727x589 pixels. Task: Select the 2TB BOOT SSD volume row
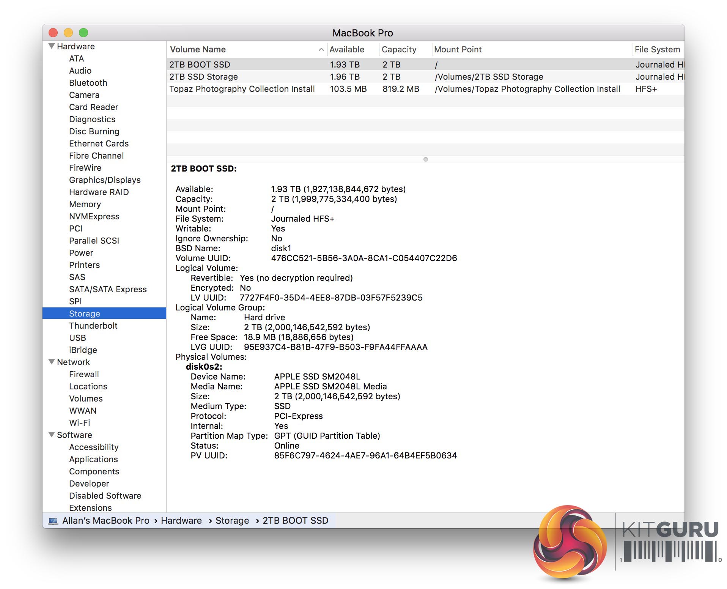pyautogui.click(x=425, y=65)
